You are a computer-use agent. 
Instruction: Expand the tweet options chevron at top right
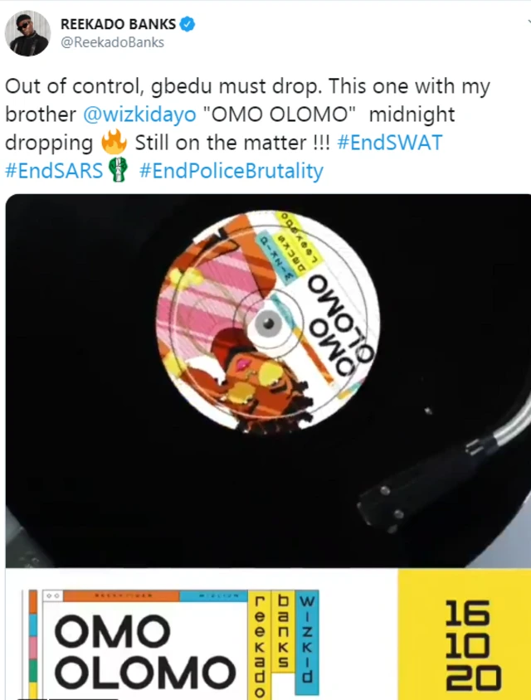click(529, 22)
